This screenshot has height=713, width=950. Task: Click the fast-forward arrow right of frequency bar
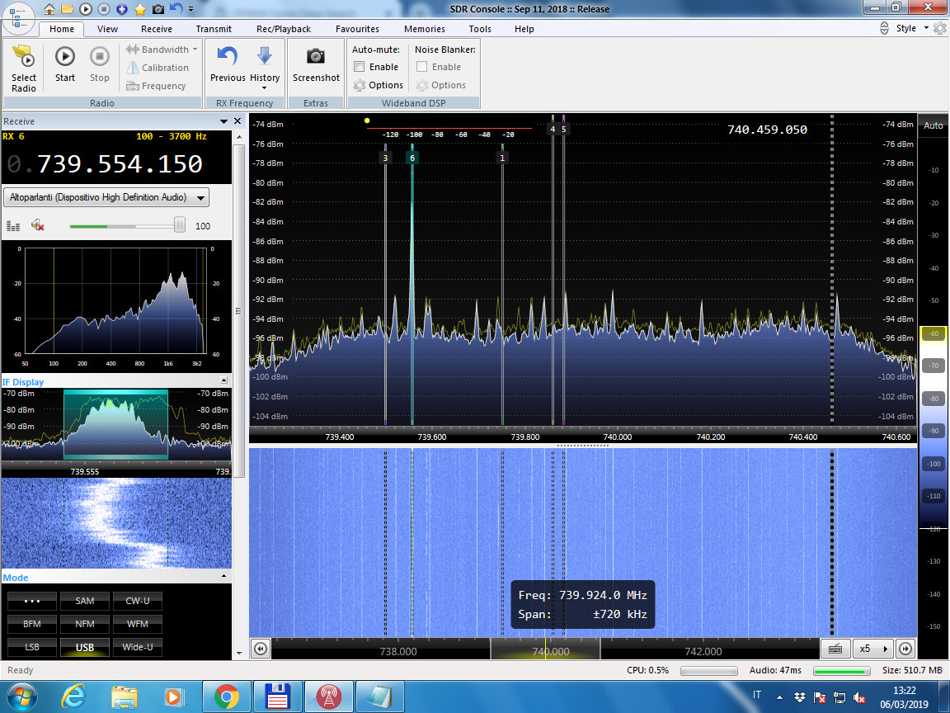[905, 649]
